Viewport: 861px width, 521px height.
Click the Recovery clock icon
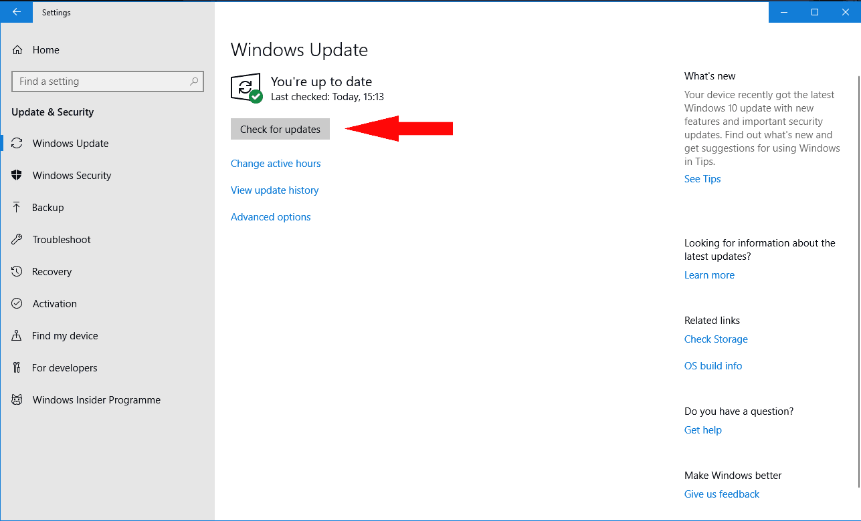click(17, 272)
